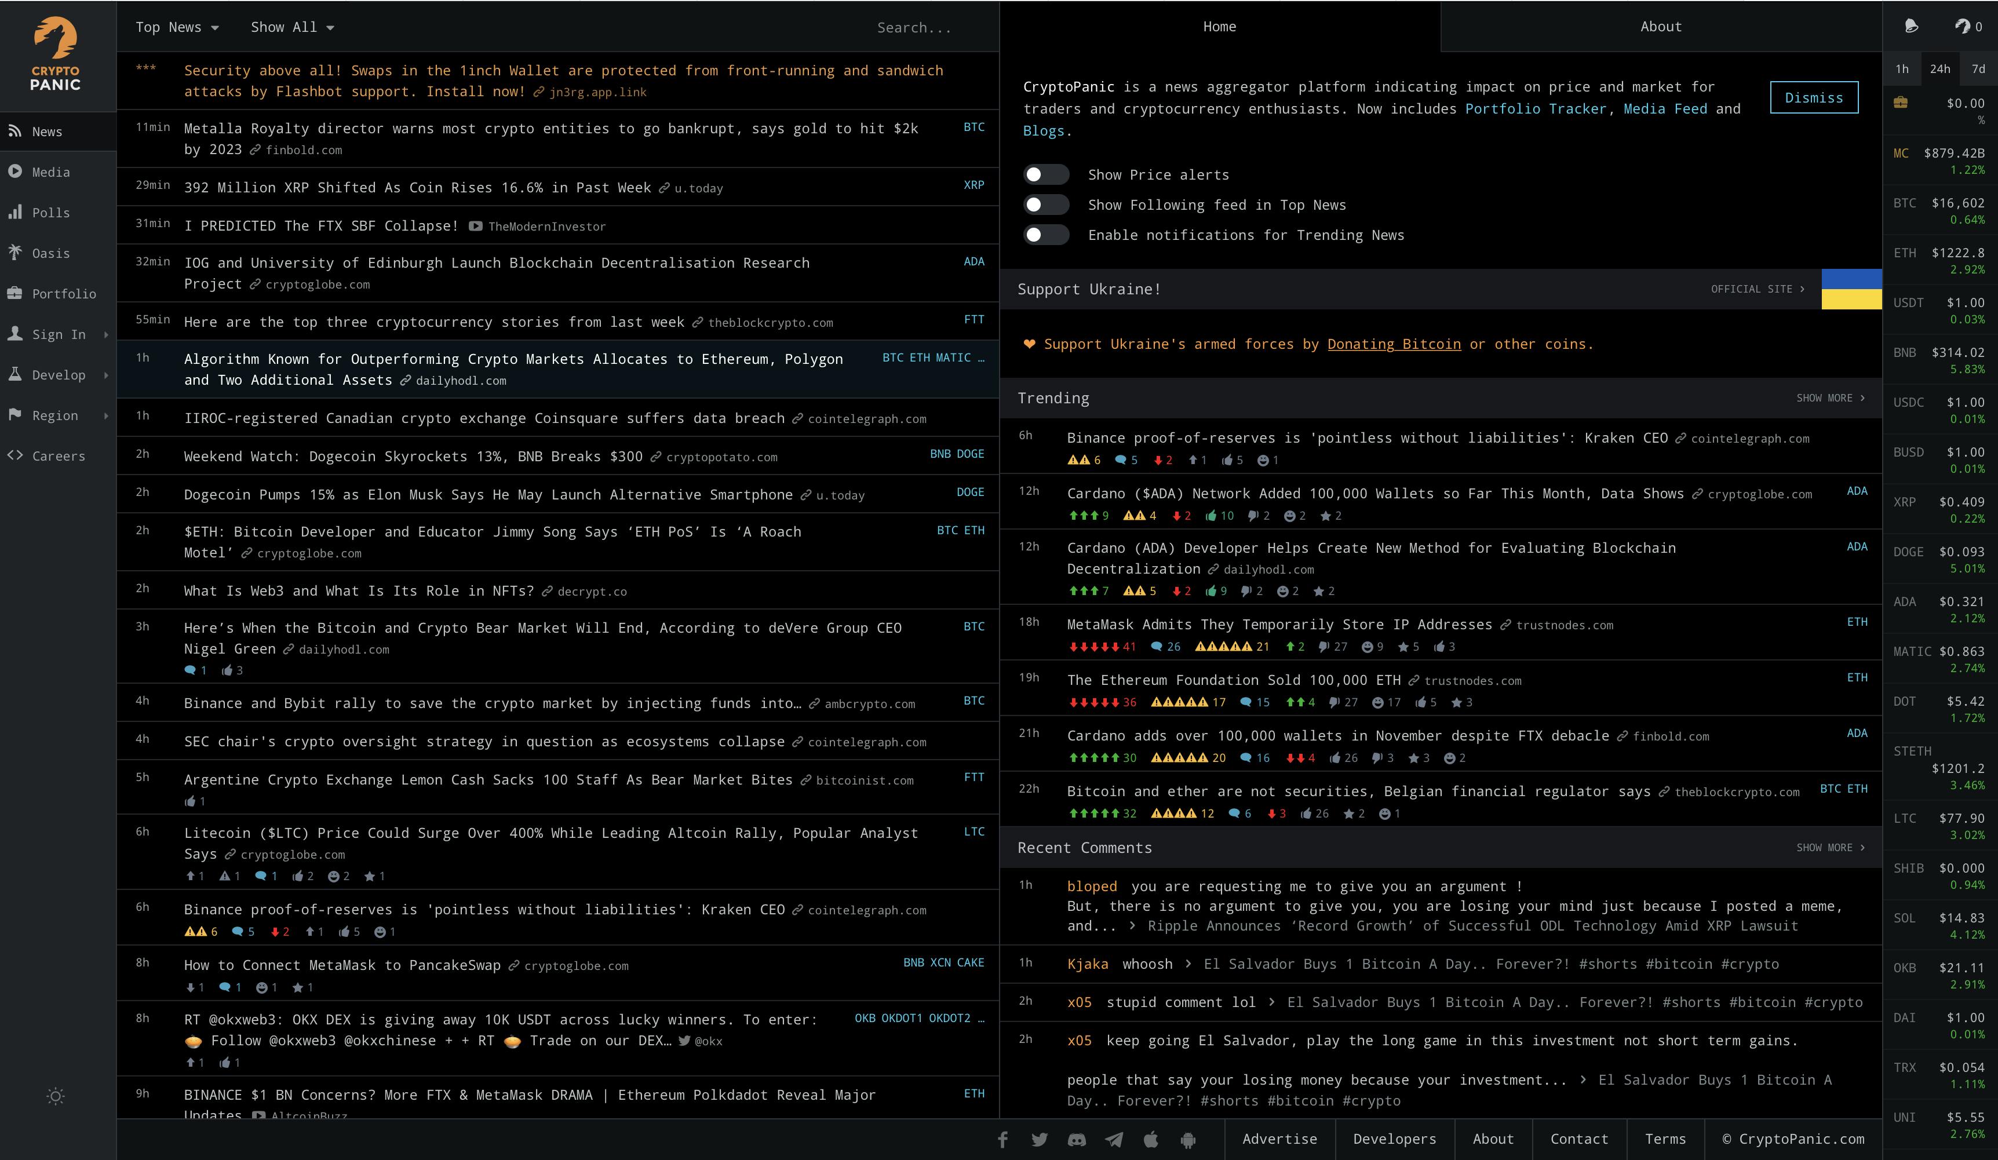This screenshot has width=1998, height=1160.
Task: Open the Top News dropdown
Action: click(x=177, y=27)
